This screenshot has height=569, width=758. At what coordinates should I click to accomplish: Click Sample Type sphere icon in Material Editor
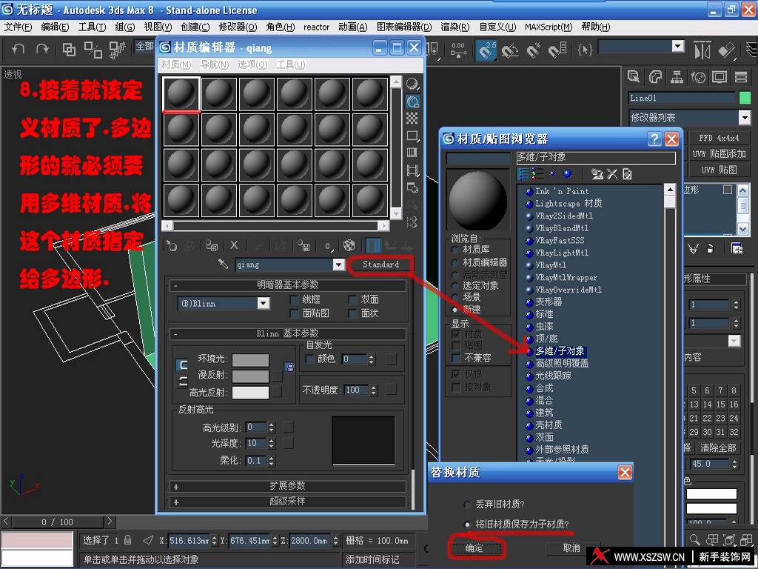pyautogui.click(x=412, y=84)
